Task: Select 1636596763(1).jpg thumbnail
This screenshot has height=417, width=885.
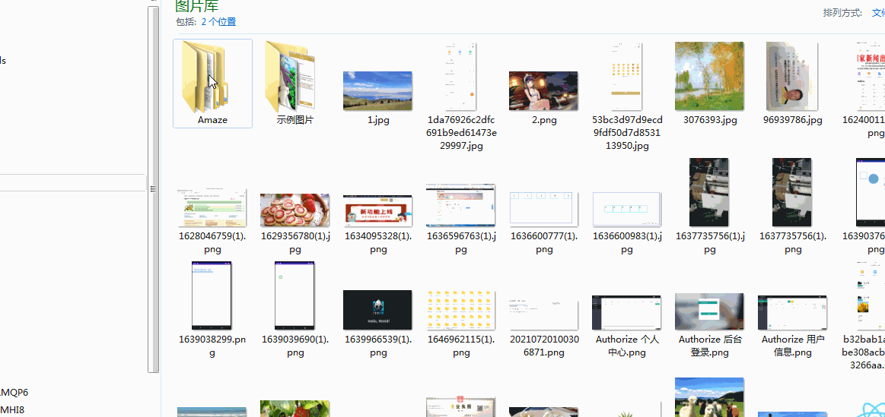Action: [460, 205]
